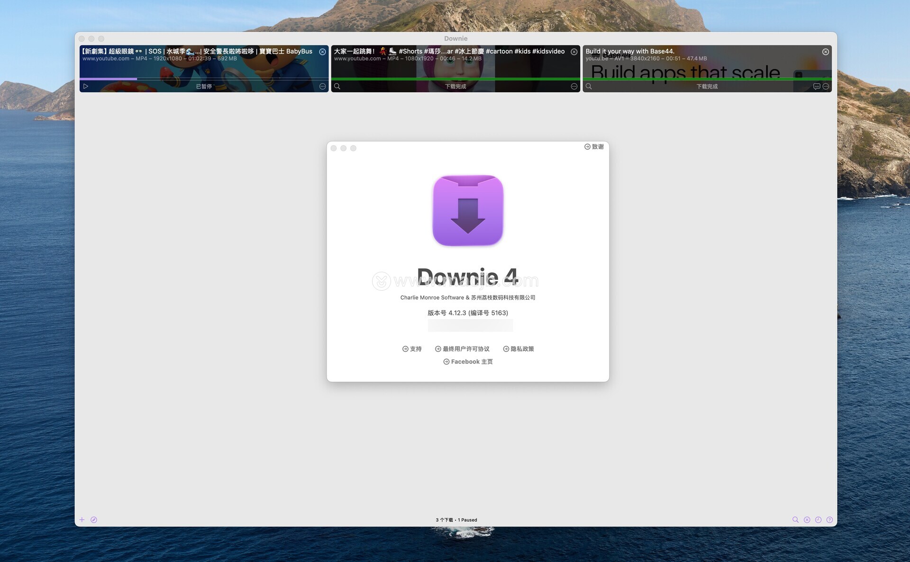This screenshot has height=562, width=910.
Task: Open more options for Shorts download
Action: [574, 86]
